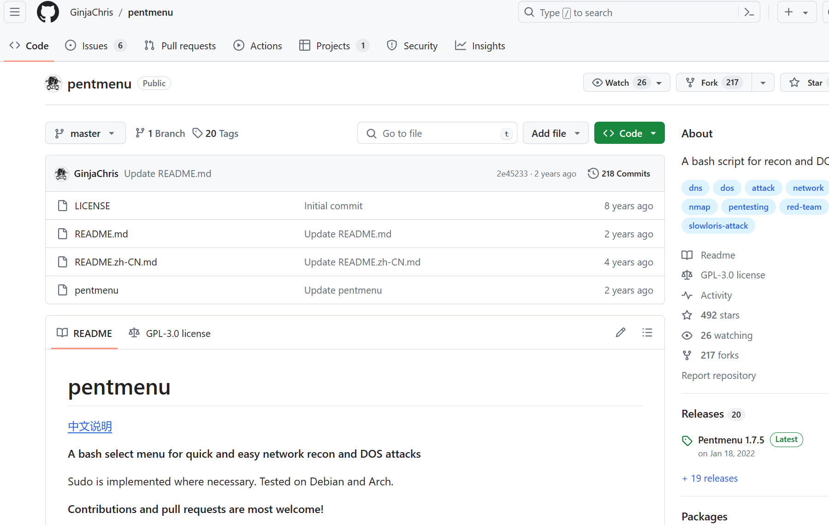This screenshot has width=829, height=525.
Task: View the 26 watching list
Action: (717, 336)
